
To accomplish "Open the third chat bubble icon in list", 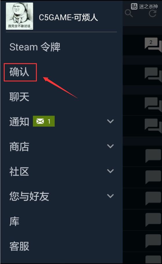I will (153, 104).
